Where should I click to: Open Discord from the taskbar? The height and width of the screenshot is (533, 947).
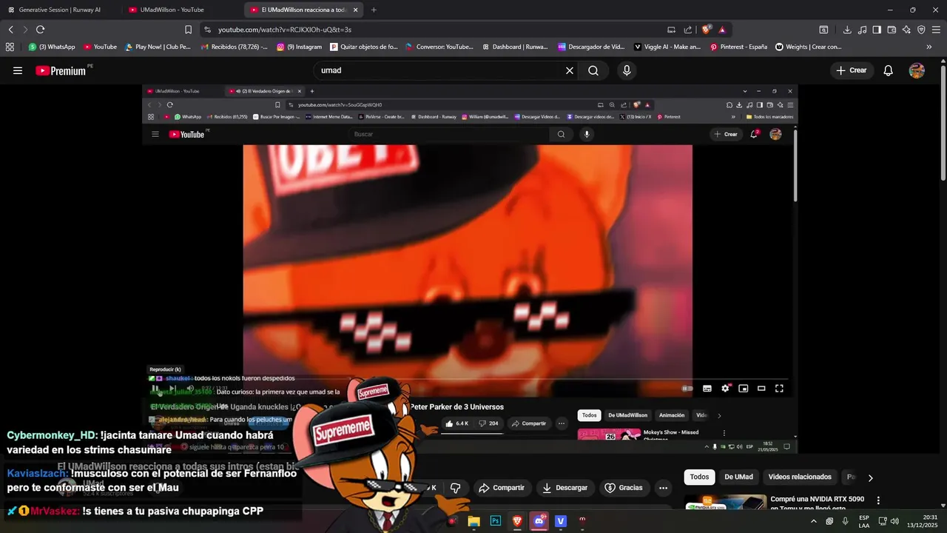539,521
